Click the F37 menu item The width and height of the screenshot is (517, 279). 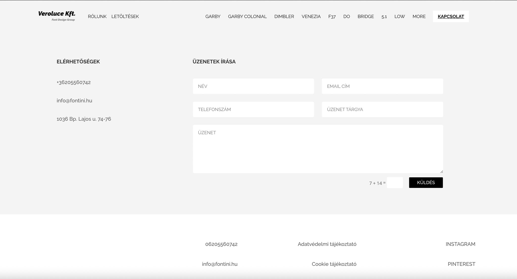click(x=332, y=16)
